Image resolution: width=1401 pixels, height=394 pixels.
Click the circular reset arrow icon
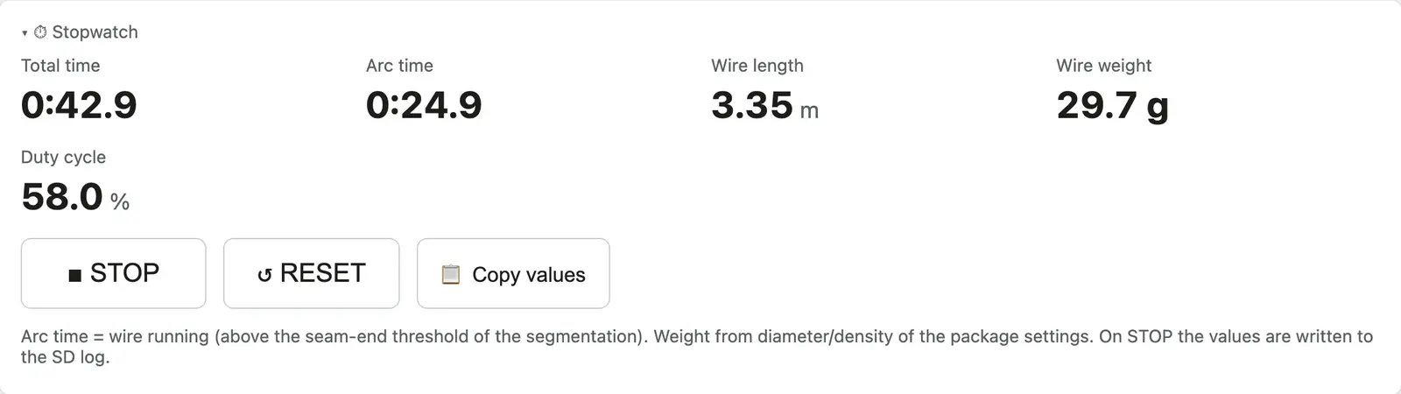point(264,275)
